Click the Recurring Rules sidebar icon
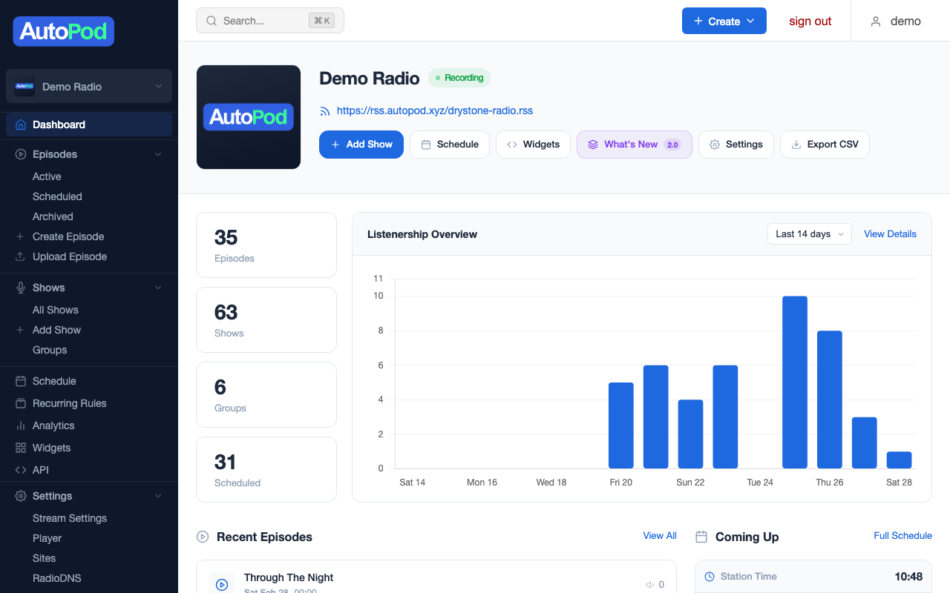Screen dimensions: 950x593 (19, 403)
